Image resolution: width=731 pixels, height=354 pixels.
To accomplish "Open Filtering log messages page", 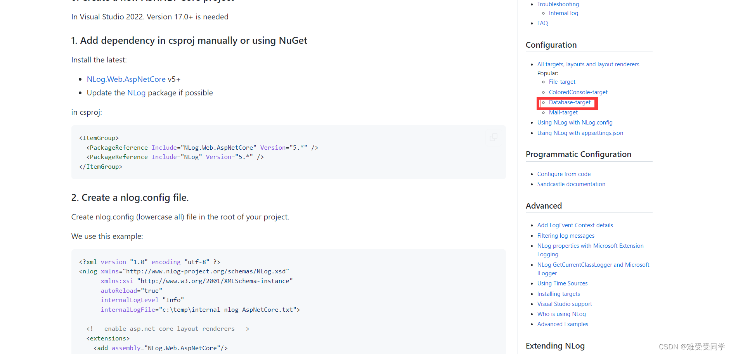I will click(x=566, y=236).
